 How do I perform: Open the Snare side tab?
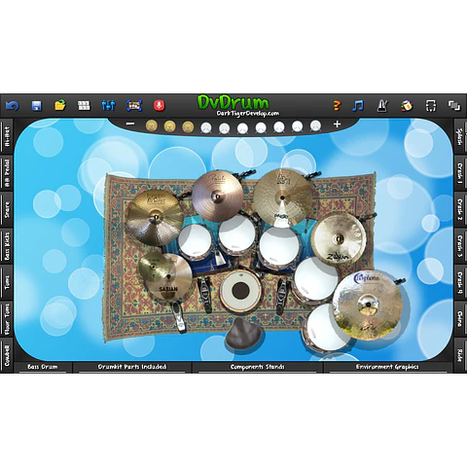point(7,210)
